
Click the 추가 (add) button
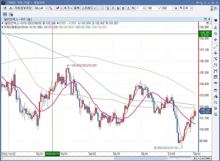point(66,8)
